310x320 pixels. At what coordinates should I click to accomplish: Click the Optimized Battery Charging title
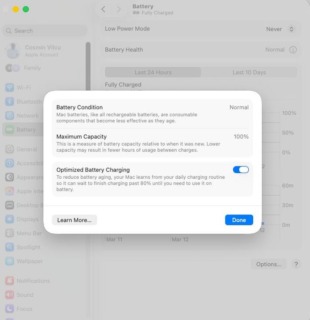93,170
